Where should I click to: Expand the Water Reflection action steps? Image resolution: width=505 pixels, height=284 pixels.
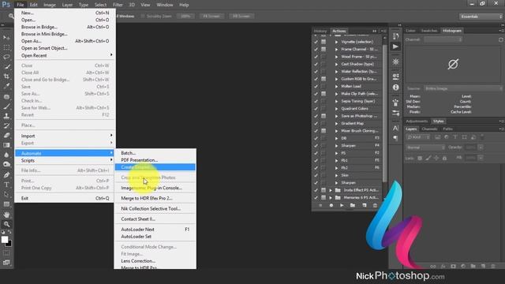tap(337, 72)
